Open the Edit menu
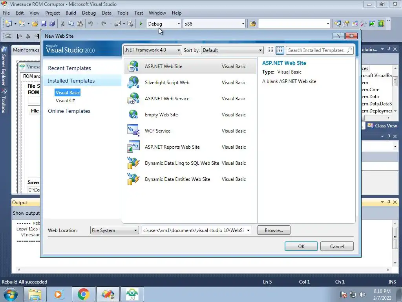The height and width of the screenshot is (302, 402). point(20,13)
